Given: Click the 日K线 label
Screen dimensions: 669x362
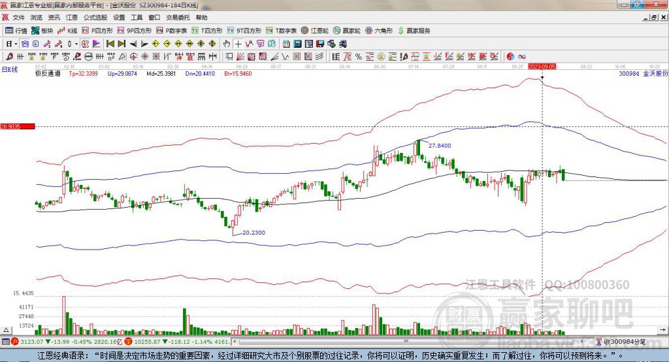Looking at the screenshot, I should pos(10,69).
